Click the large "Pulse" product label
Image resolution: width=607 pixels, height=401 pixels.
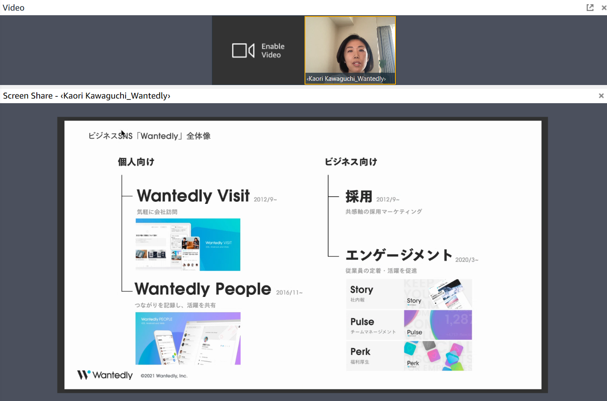coord(362,322)
